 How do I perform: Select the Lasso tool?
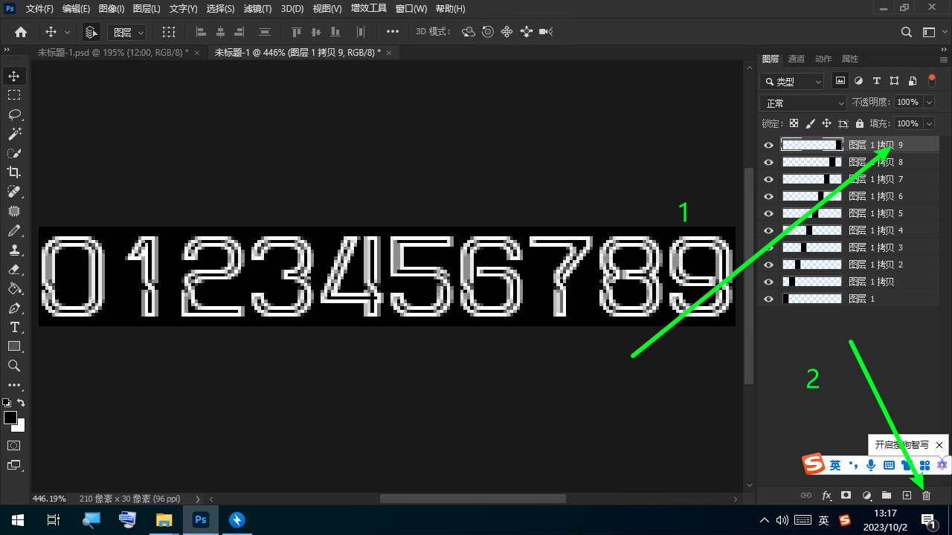(x=14, y=114)
